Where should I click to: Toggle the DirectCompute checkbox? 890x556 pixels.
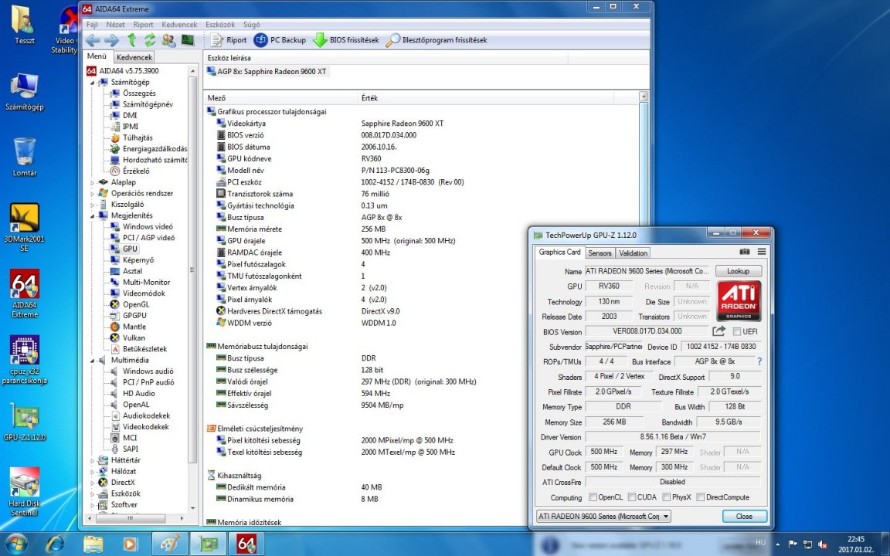[x=701, y=497]
